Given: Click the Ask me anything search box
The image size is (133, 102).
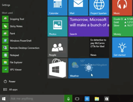Looking at the screenshot, I should coord(37,99).
